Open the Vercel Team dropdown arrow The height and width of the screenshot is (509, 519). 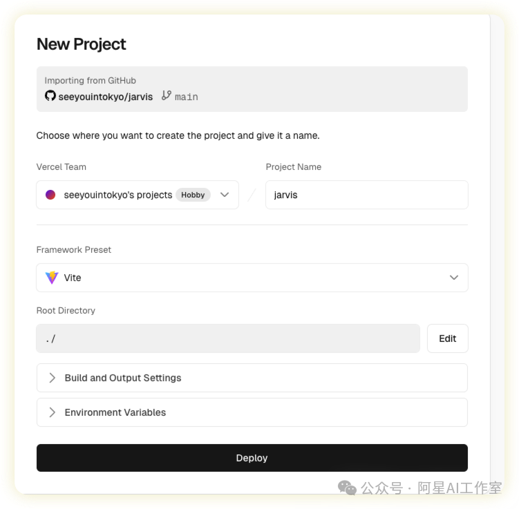(225, 195)
